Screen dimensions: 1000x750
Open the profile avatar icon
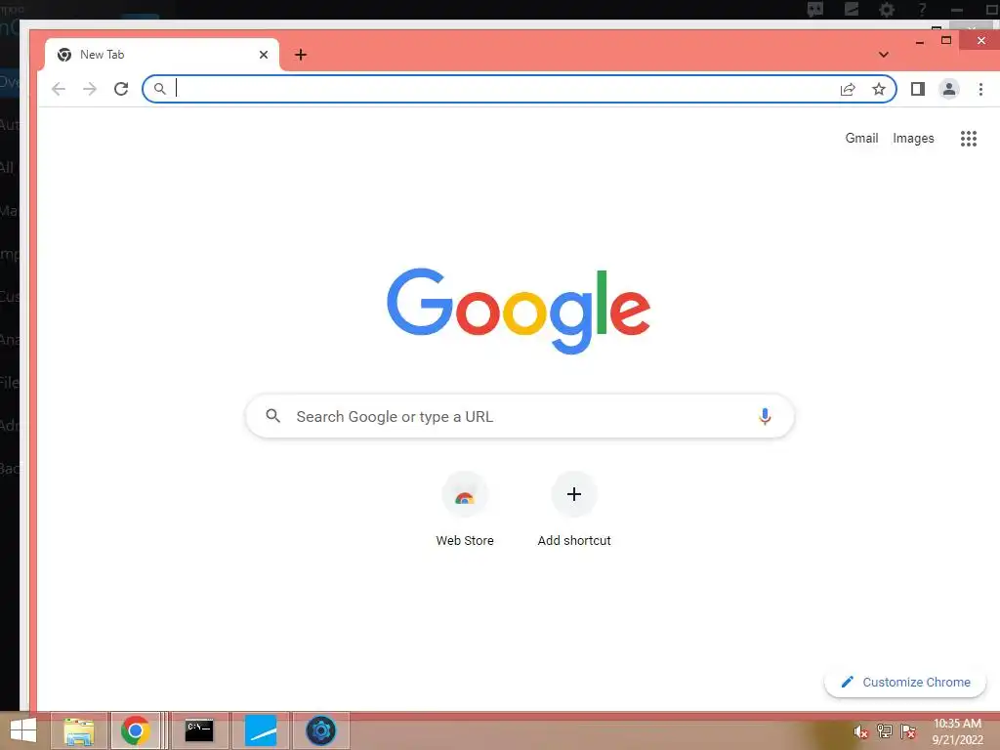click(x=949, y=89)
